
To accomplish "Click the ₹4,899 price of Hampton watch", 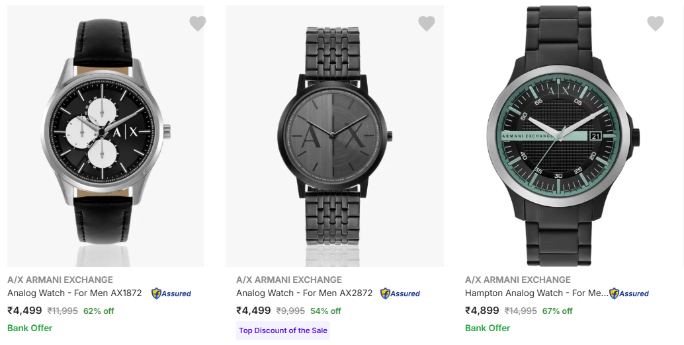I will tap(482, 311).
